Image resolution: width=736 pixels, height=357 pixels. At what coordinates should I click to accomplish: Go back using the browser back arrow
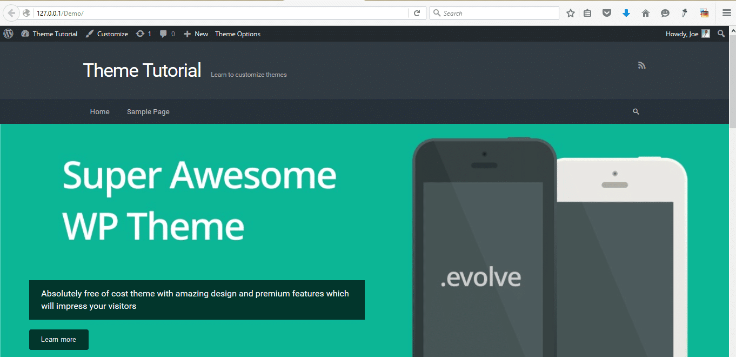[11, 13]
